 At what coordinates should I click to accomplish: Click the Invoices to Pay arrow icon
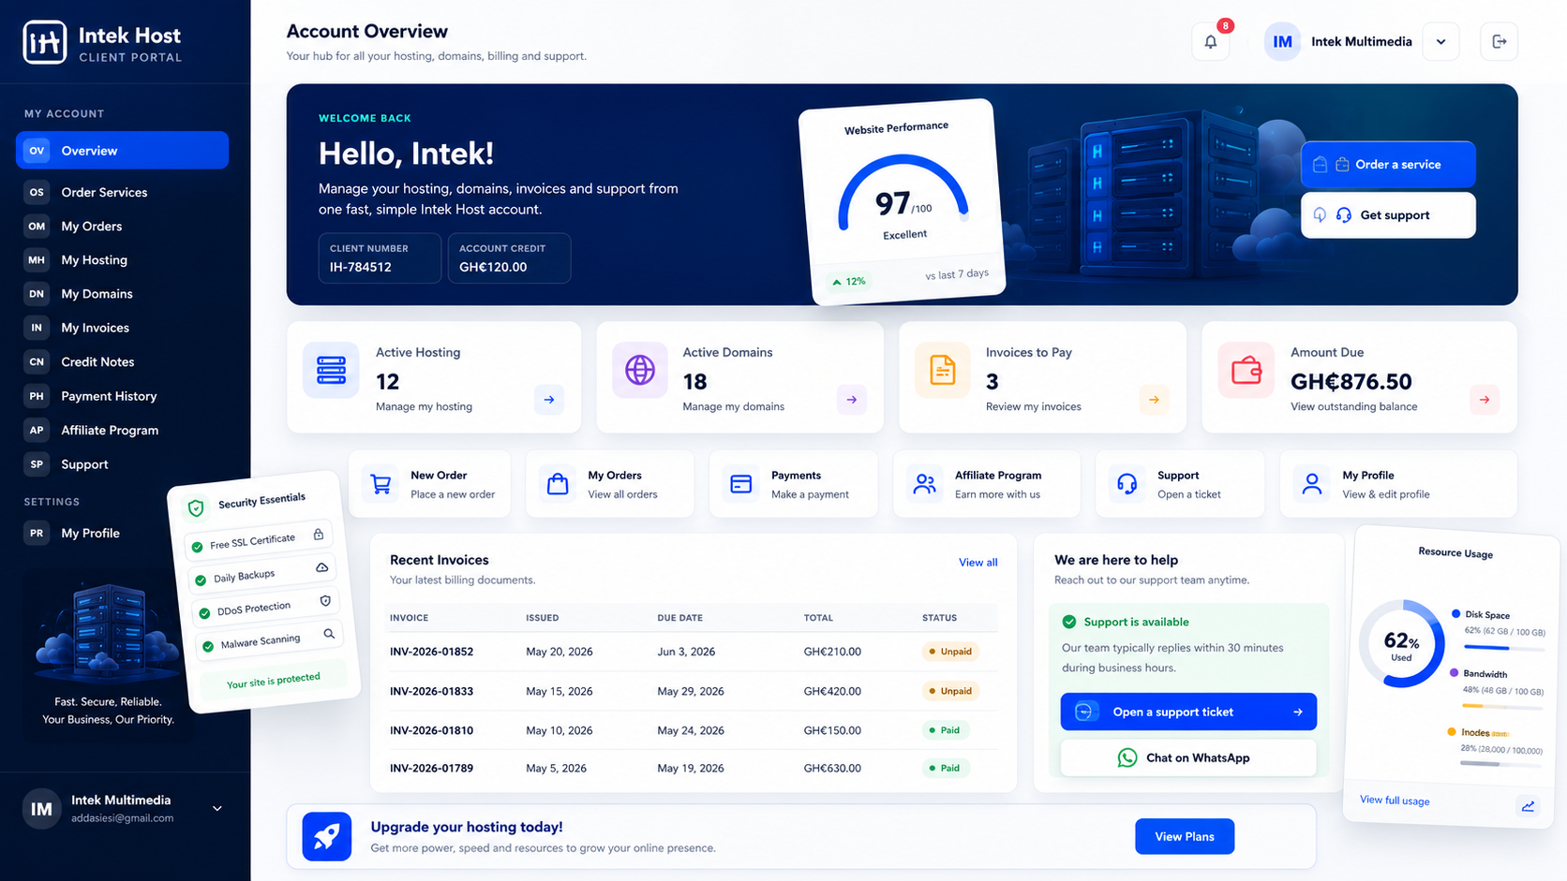[1154, 400]
